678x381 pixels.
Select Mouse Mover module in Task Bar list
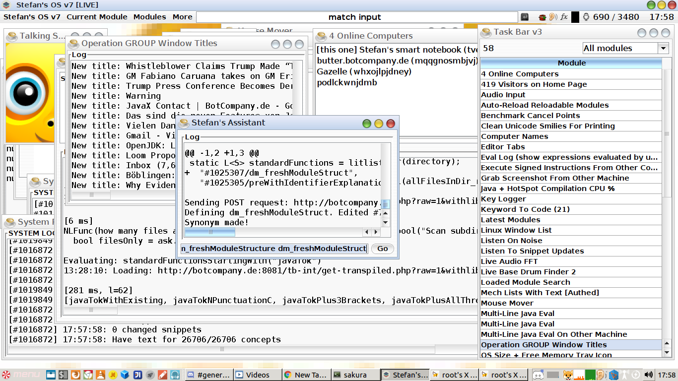507,303
